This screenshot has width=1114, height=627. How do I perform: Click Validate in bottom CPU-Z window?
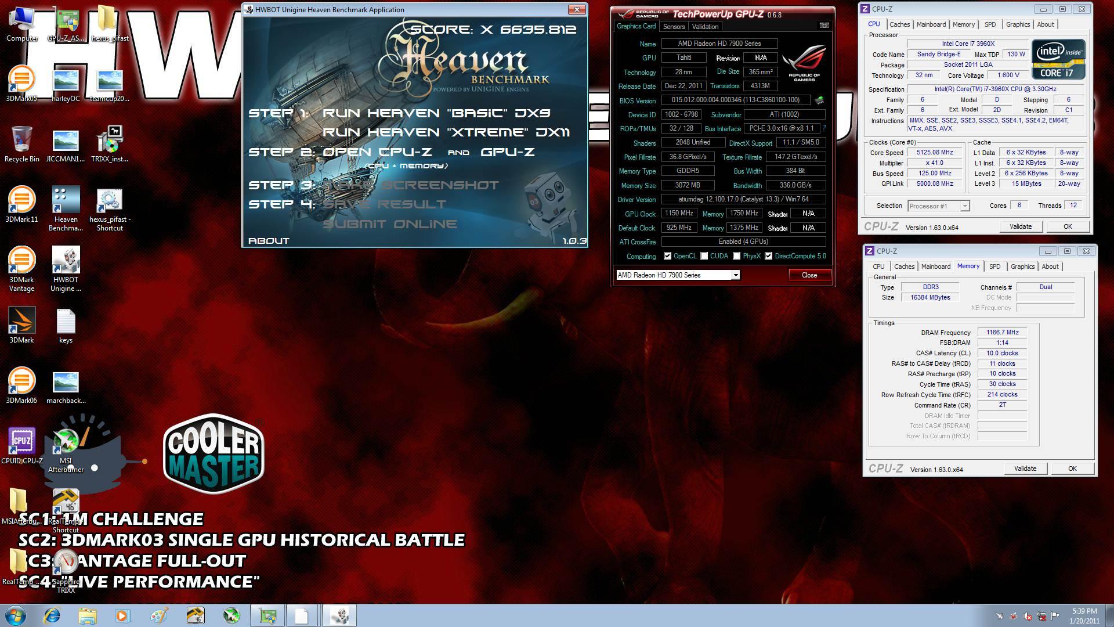click(1025, 469)
